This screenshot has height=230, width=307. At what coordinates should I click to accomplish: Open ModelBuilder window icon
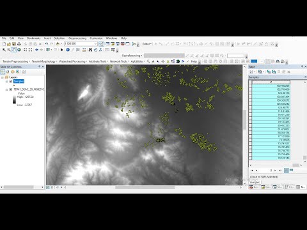coord(134,44)
